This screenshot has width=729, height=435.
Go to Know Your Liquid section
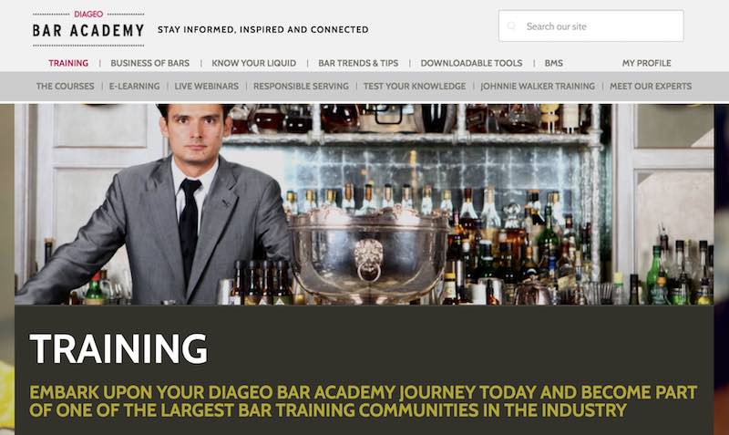pos(254,63)
